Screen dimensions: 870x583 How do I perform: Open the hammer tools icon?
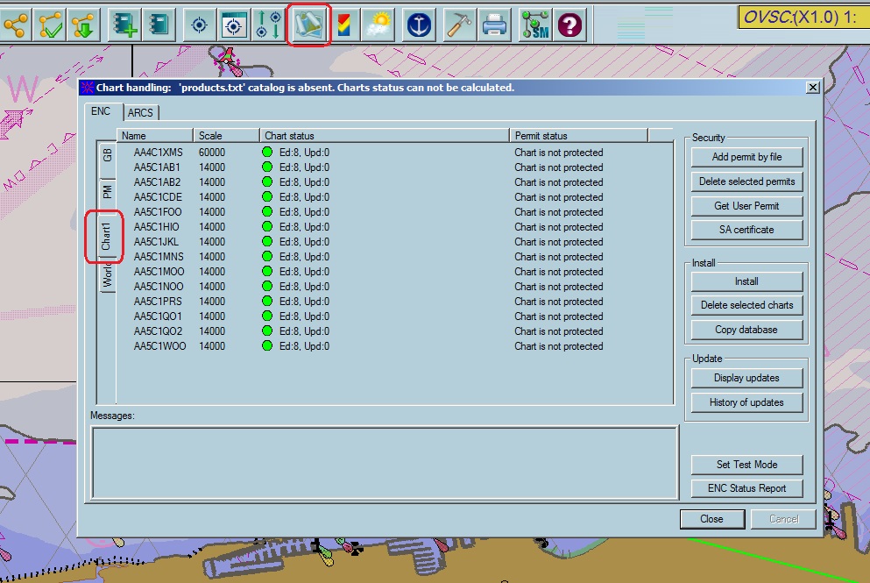(459, 25)
